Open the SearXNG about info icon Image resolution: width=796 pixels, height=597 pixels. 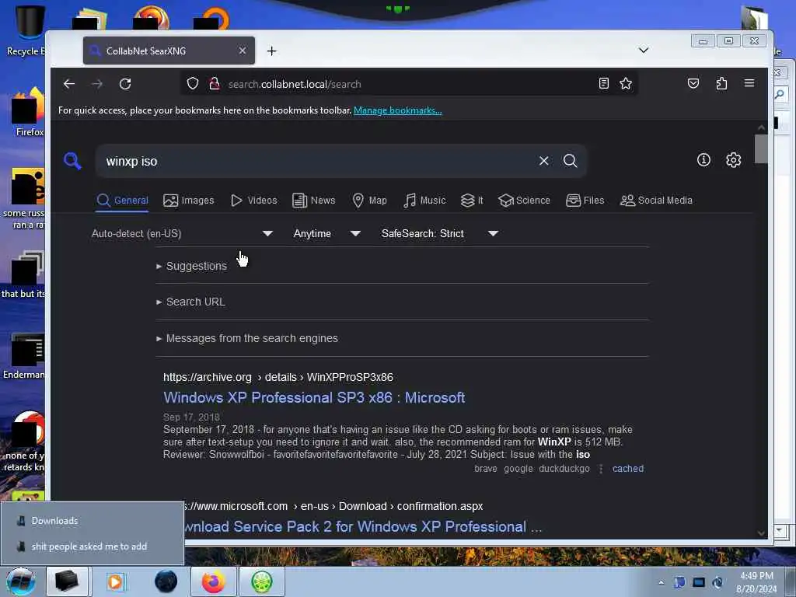pos(703,160)
